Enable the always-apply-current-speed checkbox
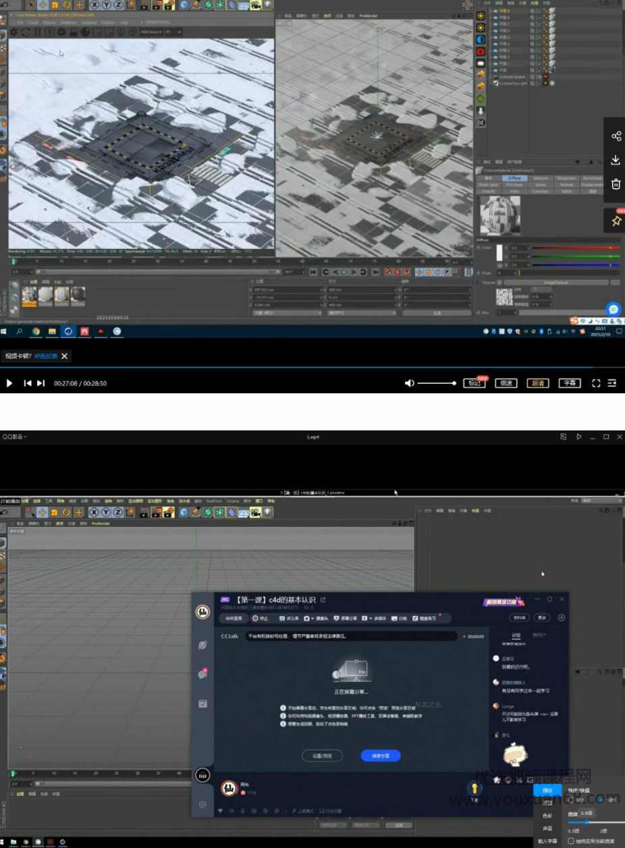625x848 pixels. 572,841
